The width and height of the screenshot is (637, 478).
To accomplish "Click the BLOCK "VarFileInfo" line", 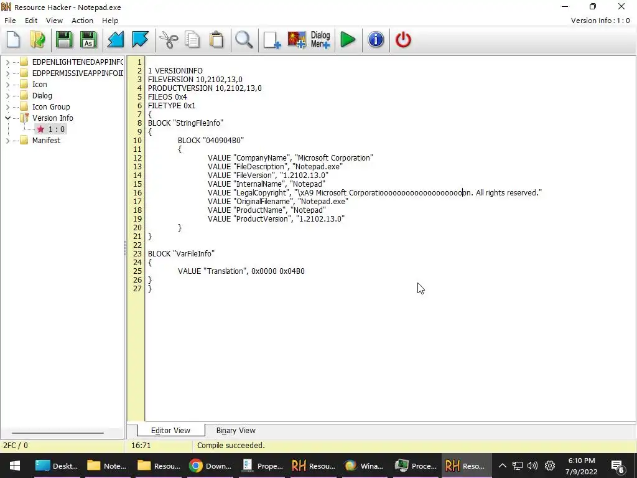I will pos(181,254).
